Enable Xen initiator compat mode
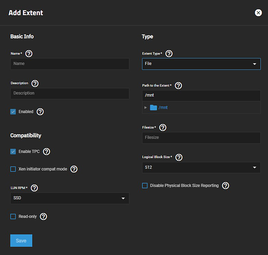The image size is (268, 255). coord(13,169)
